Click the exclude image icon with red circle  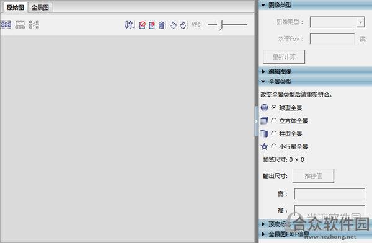(x=143, y=25)
